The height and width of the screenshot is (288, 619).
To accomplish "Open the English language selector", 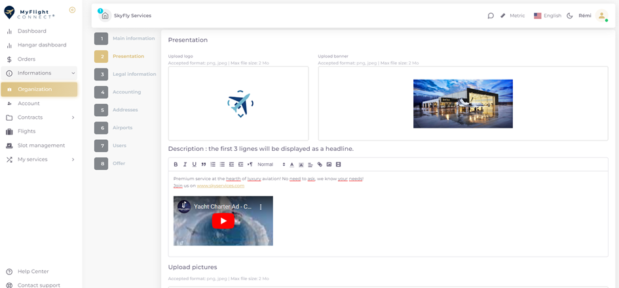I will pos(548,16).
